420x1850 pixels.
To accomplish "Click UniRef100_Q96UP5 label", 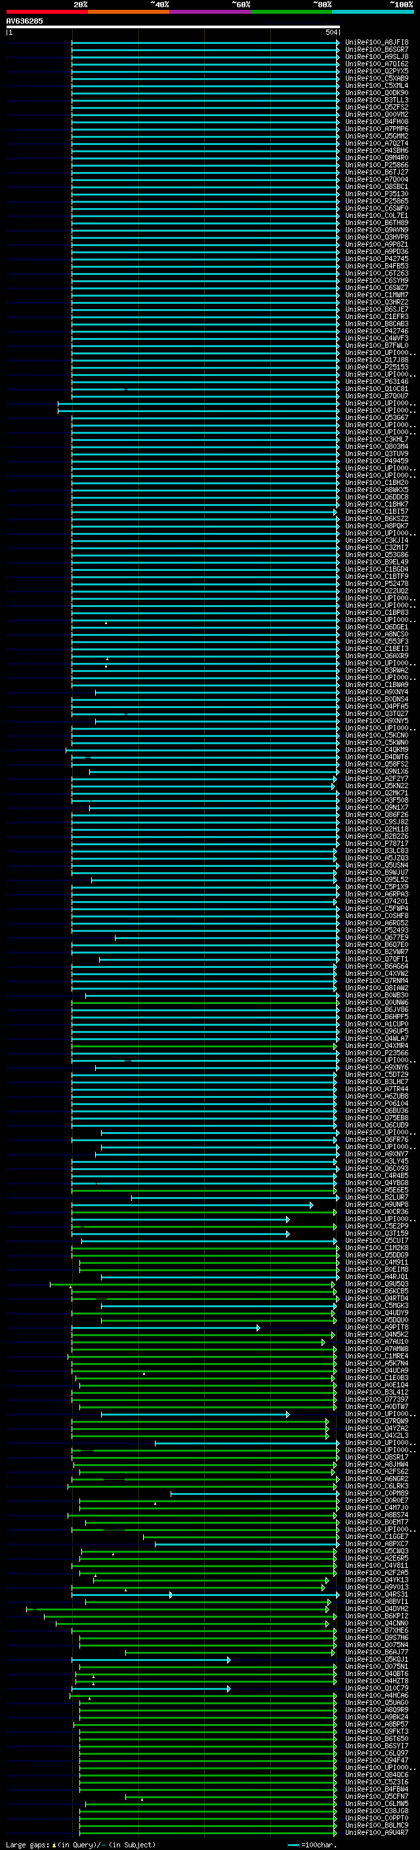I will pyautogui.click(x=377, y=1030).
